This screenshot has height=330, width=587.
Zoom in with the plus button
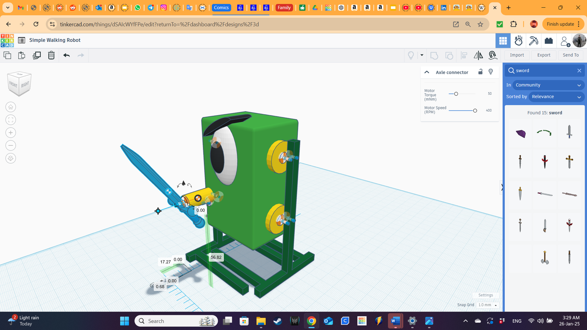click(x=11, y=133)
